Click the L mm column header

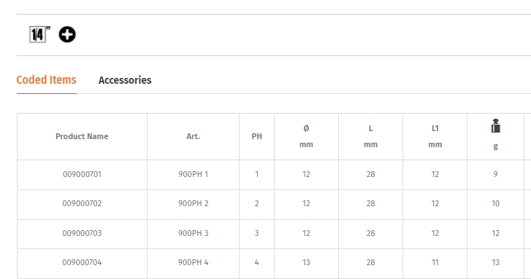coord(370,136)
